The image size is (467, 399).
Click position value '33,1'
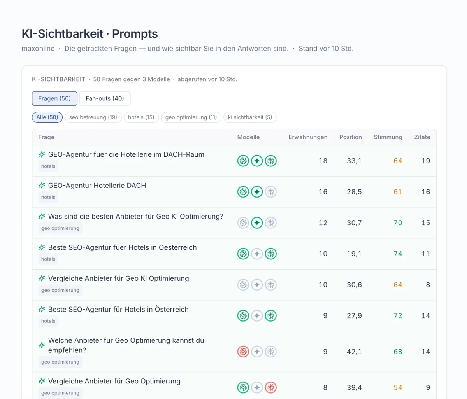pos(354,161)
